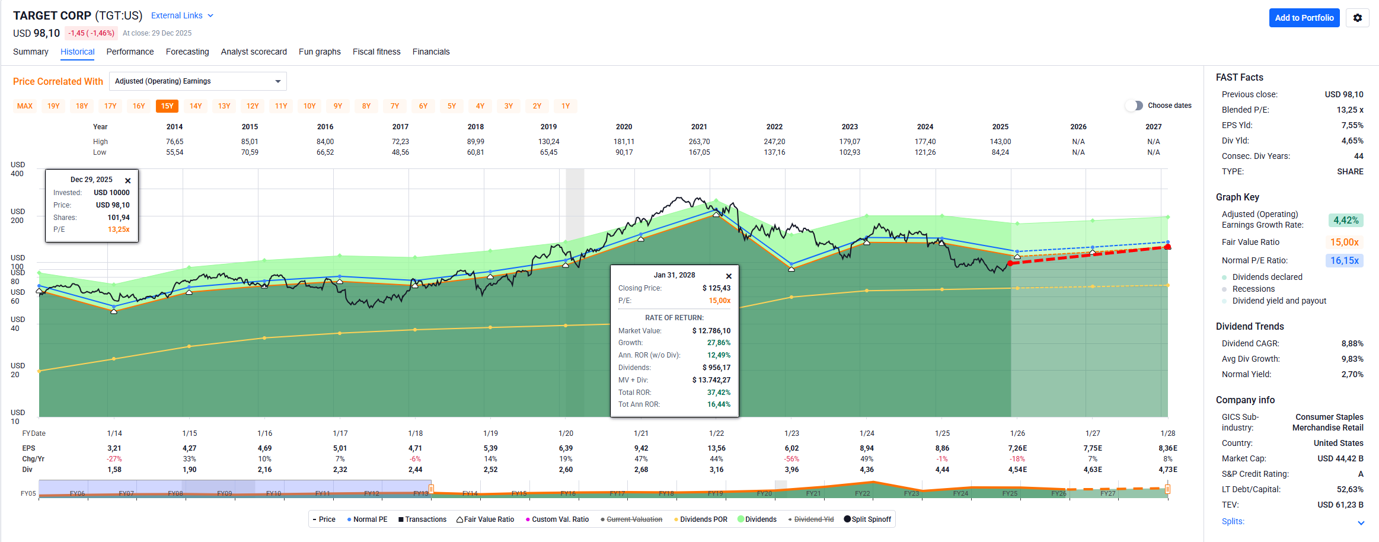This screenshot has height=542, width=1379.
Task: Open the settings gear icon
Action: point(1357,18)
